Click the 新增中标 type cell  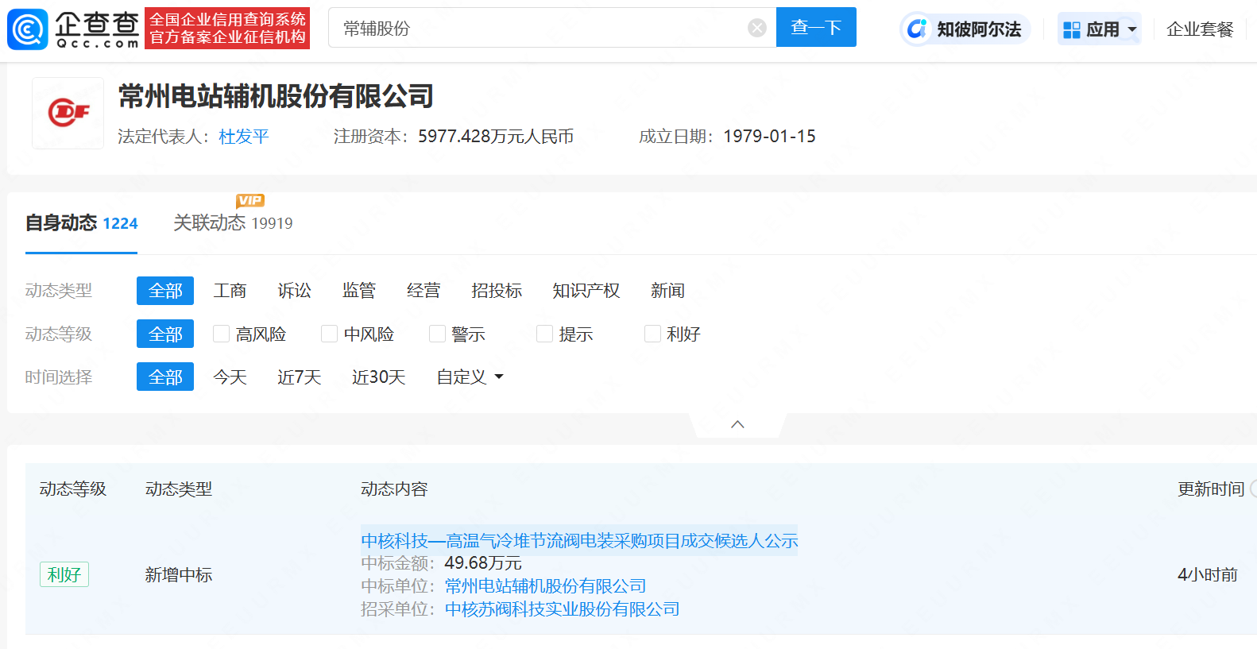click(x=179, y=575)
